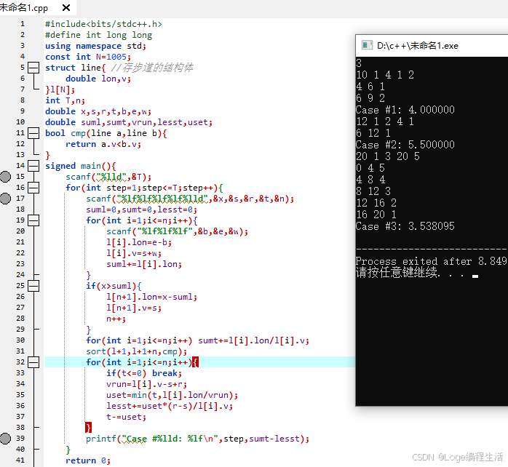This screenshot has height=467, width=508.
Task: Click 'double x,s,r,t,b,e,w;' line
Action: point(98,111)
